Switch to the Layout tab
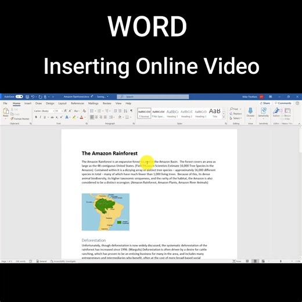302x302 pixels. pos(62,103)
